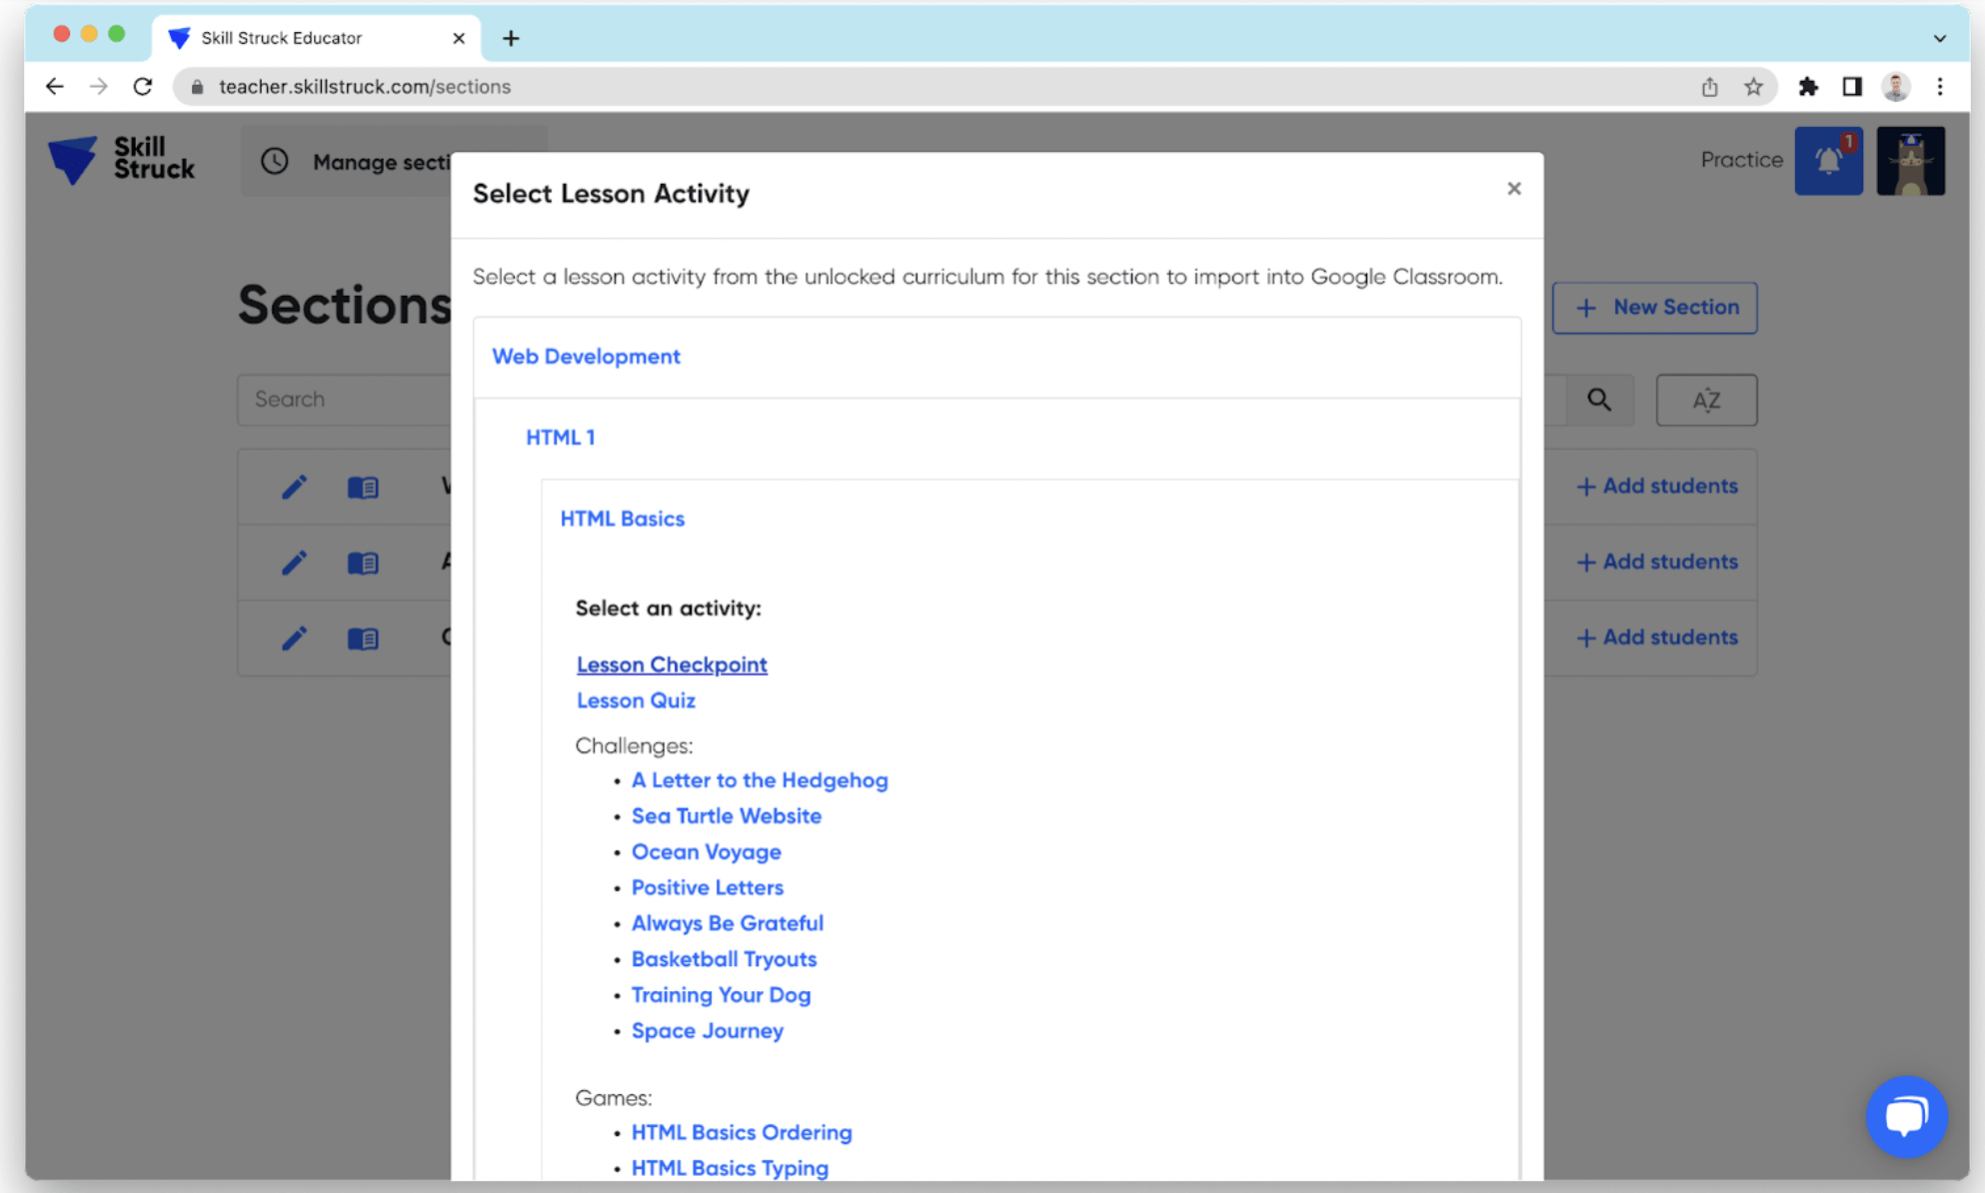Reload the page
Viewport: 1985px width, 1193px height.
tap(143, 87)
